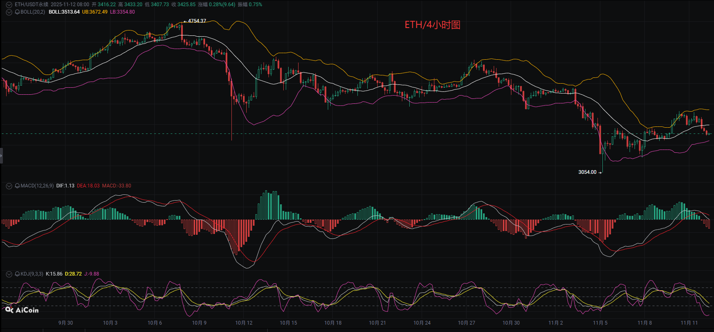Image resolution: width=714 pixels, height=332 pixels.
Task: Click the AiCoin logo watermark
Action: click(x=22, y=310)
